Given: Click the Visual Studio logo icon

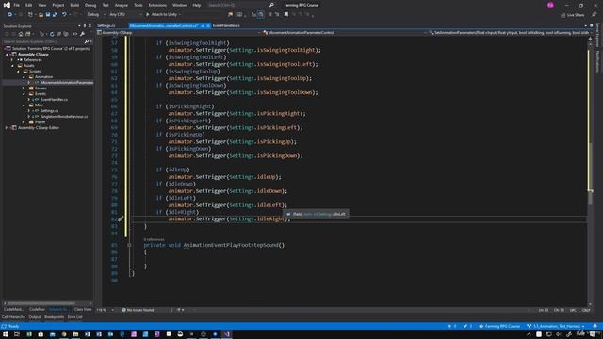Looking at the screenshot, I should 7,5.
